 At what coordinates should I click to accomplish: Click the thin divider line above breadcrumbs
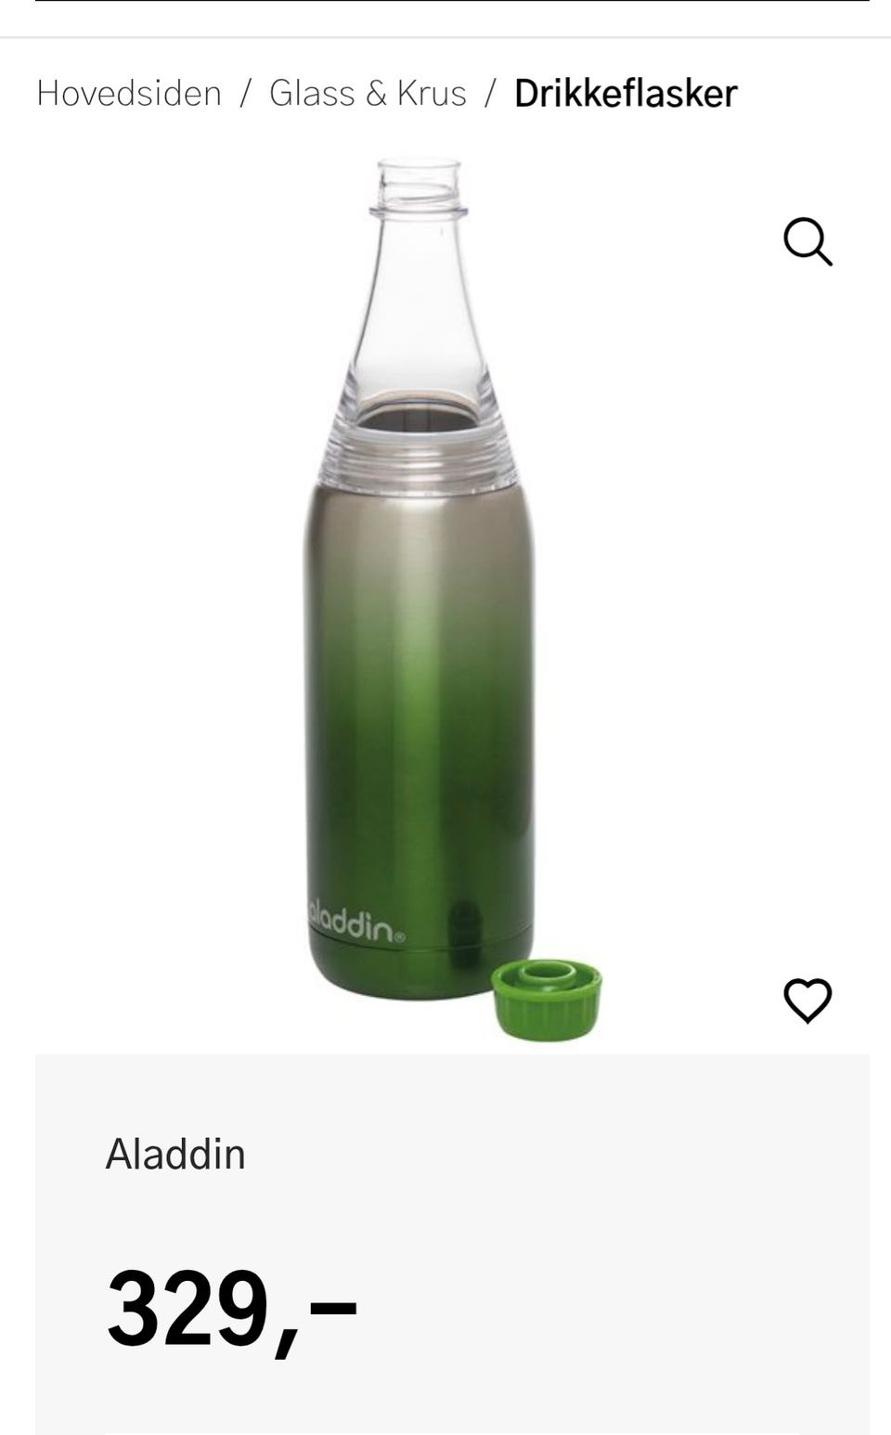pos(445,38)
